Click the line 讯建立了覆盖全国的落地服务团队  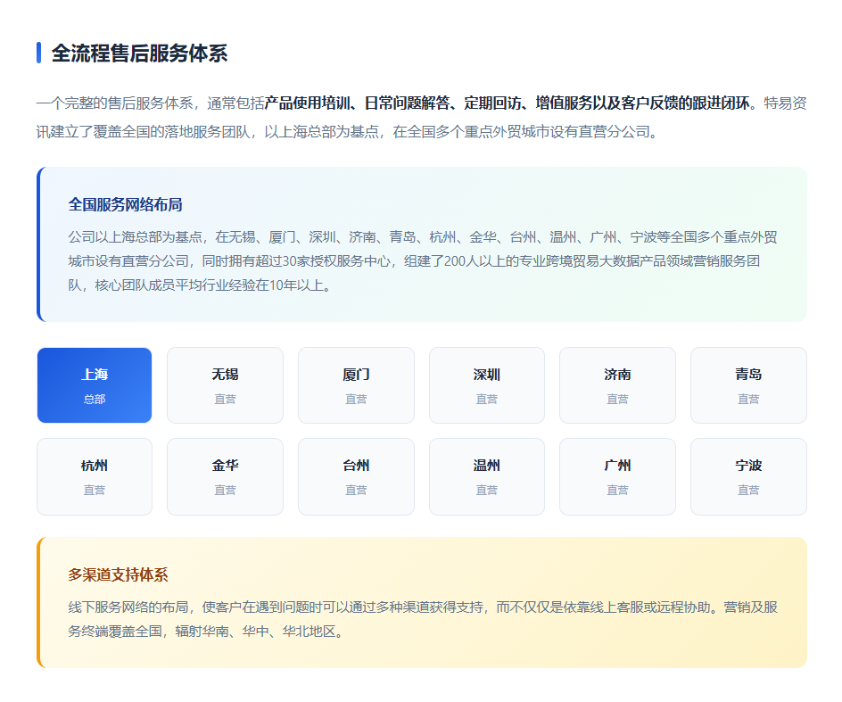[347, 132]
